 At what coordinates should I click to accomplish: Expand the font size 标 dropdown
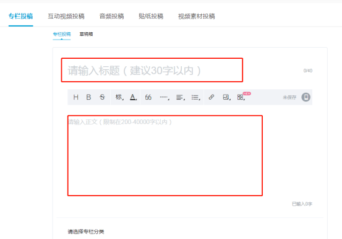click(x=119, y=97)
